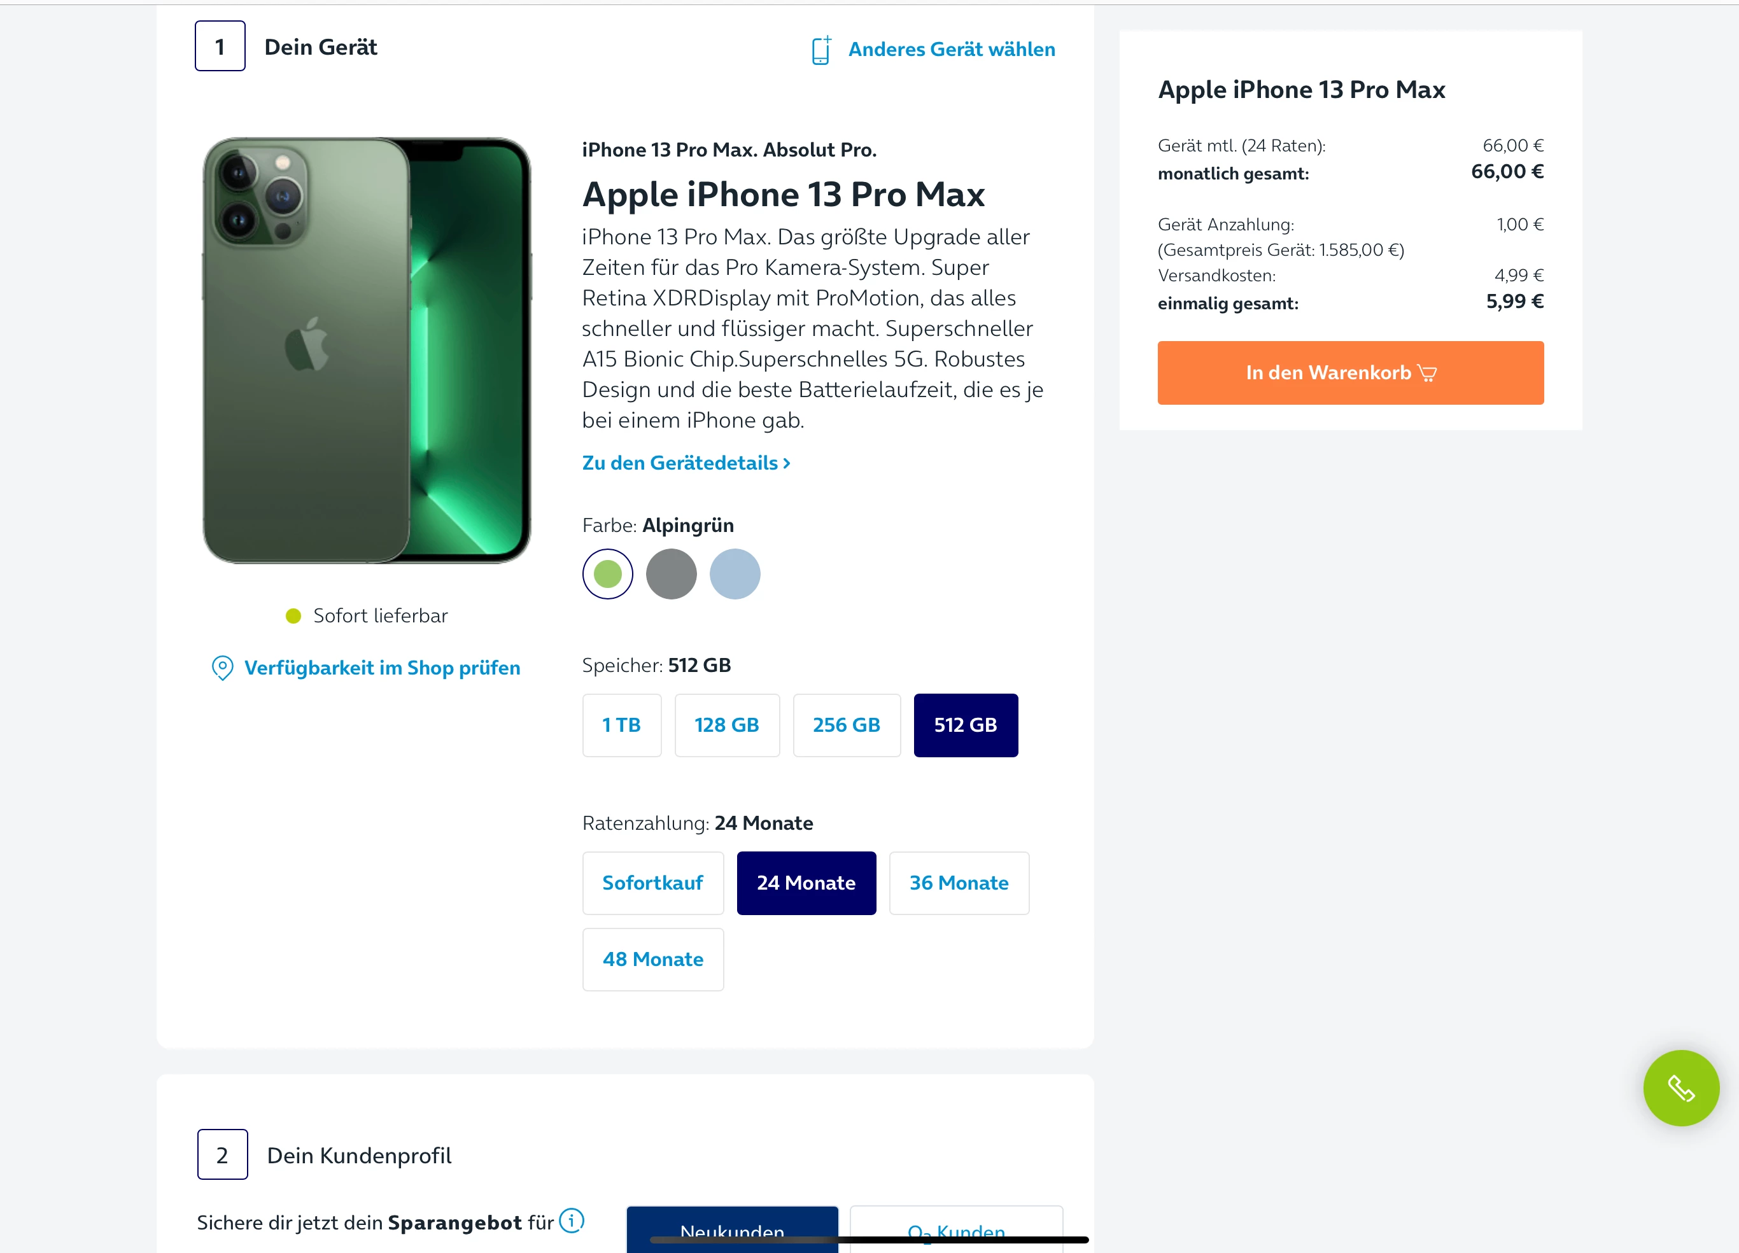Select 128 GB storage
This screenshot has width=1739, height=1253.
pos(726,725)
